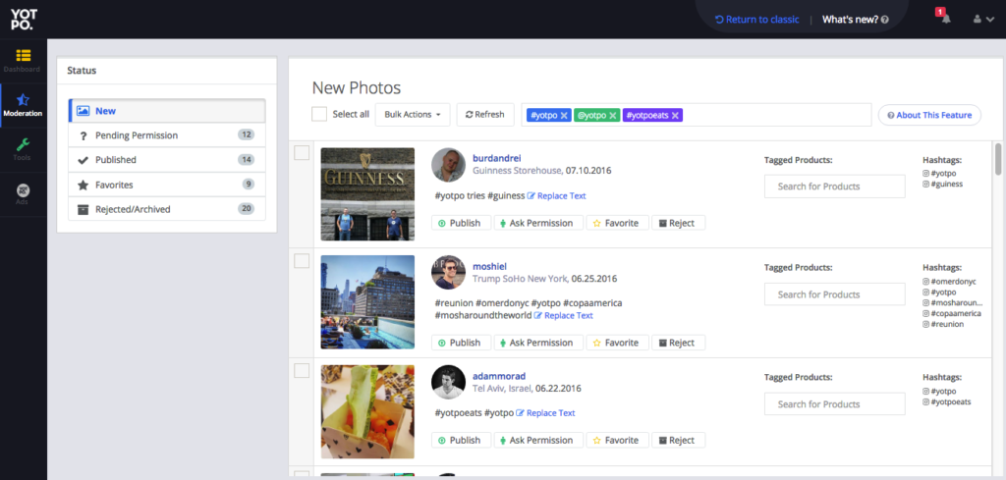This screenshot has height=480, width=1006.
Task: Remove the @yotpo tag filter
Action: tap(613, 115)
